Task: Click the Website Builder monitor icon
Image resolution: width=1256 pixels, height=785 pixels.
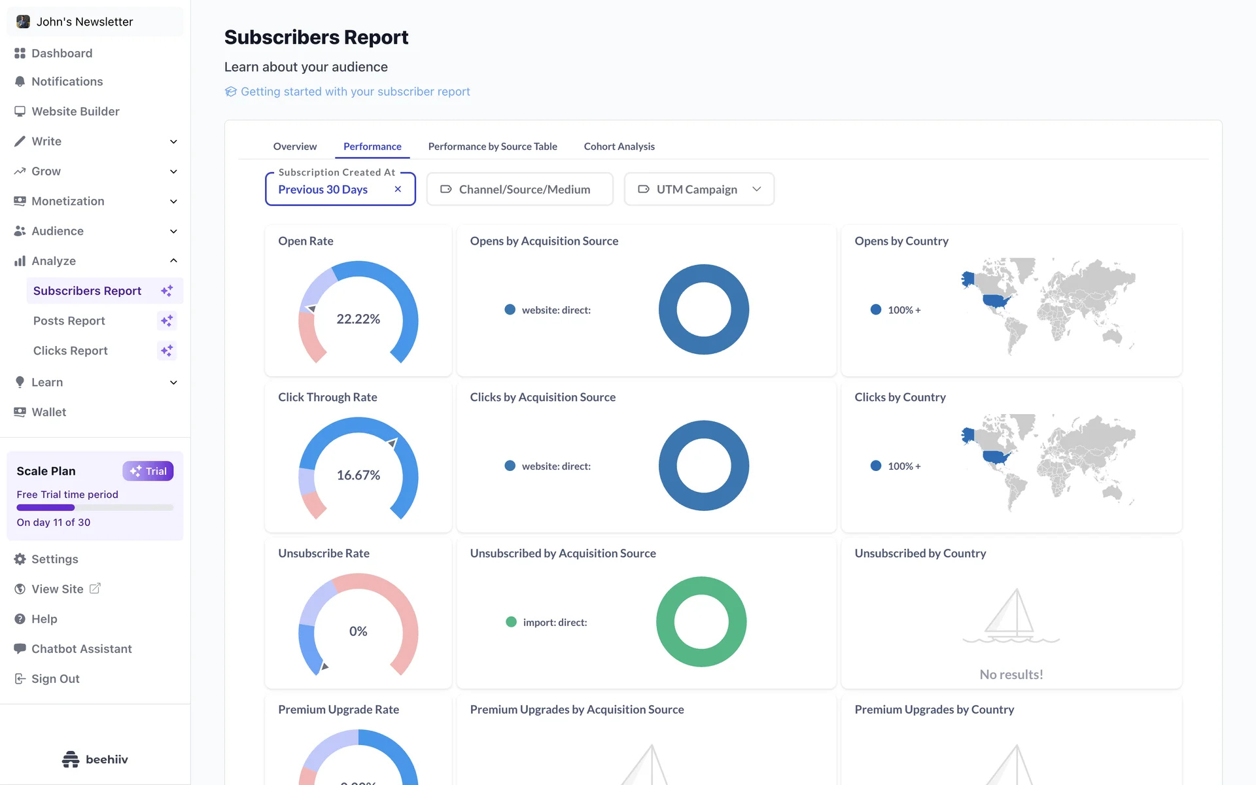Action: (20, 111)
